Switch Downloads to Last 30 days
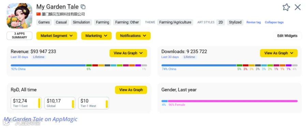Image resolution: width=307 pixels, height=128 pixels. (170, 57)
